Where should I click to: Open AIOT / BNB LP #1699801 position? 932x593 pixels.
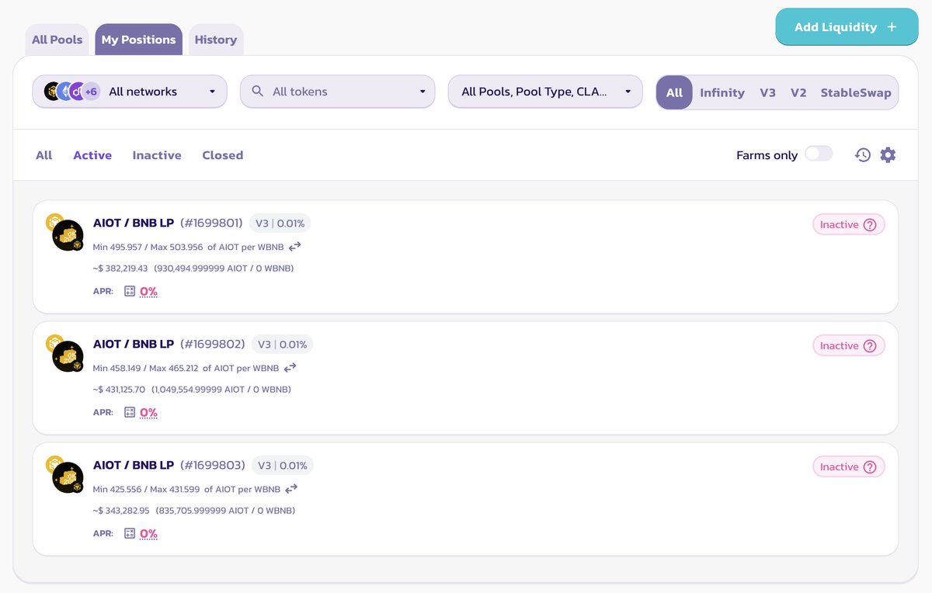coord(465,257)
